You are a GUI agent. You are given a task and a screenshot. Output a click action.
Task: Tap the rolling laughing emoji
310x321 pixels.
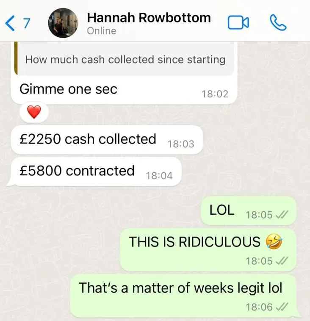pyautogui.click(x=274, y=241)
